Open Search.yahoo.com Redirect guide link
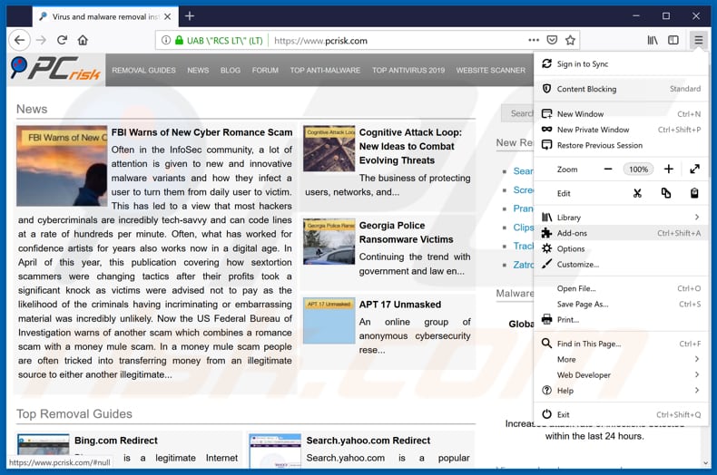The height and width of the screenshot is (475, 717). point(368,441)
